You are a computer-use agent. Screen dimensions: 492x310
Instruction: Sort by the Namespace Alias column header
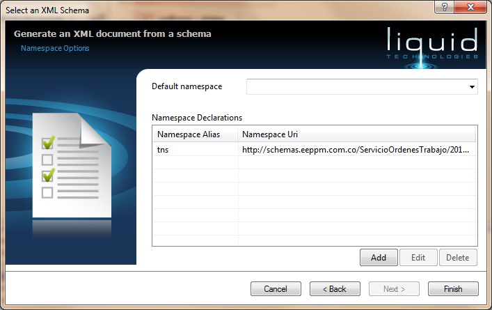[x=195, y=134]
